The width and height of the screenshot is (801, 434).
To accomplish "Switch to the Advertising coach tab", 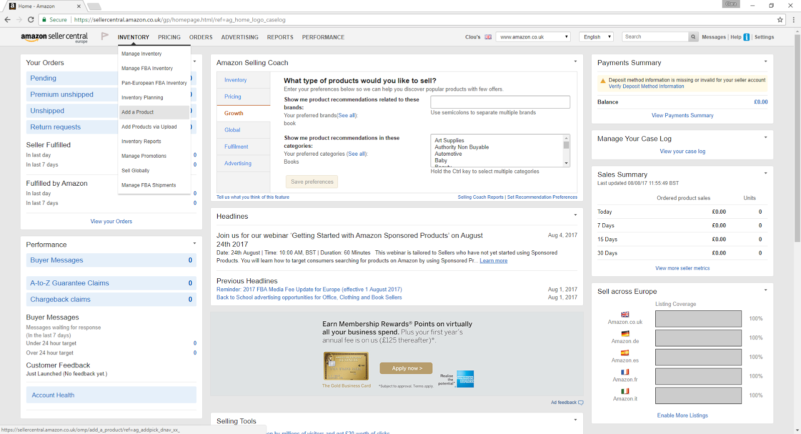I will [243, 163].
